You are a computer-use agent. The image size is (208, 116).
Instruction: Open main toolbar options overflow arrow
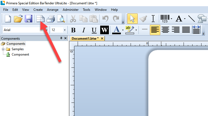123,22
